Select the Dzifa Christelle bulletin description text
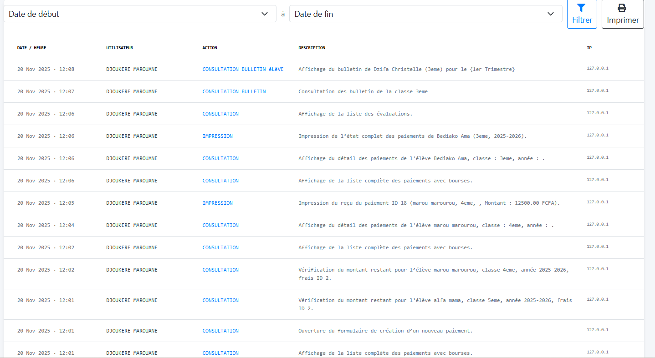Viewport: 655px width, 358px height. (406, 69)
